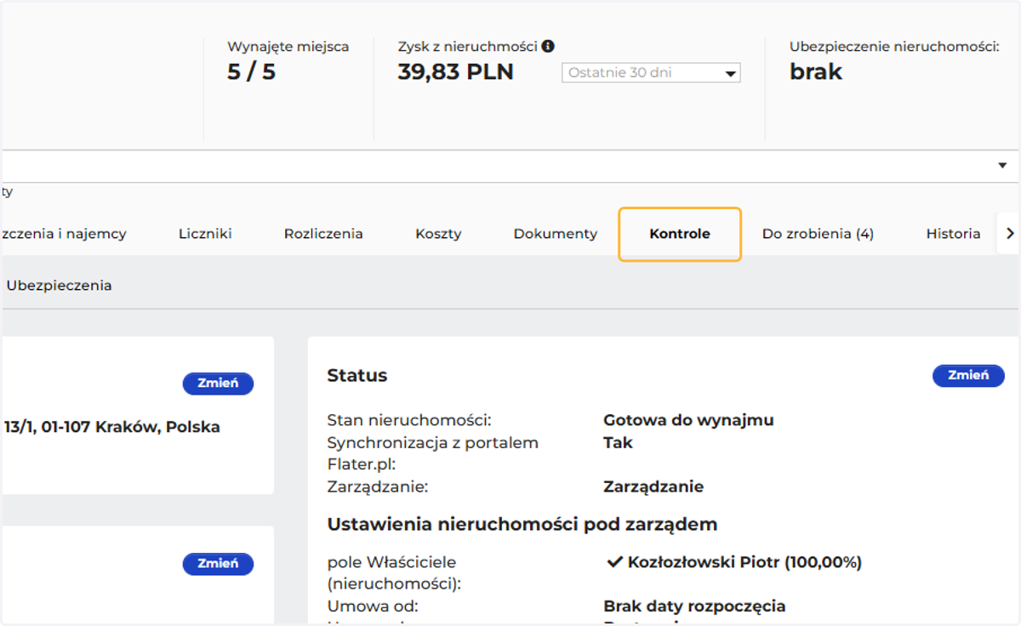Viewport: 1021px width, 626px height.
Task: Click the Stan nieruchomości label
Action: [409, 420]
